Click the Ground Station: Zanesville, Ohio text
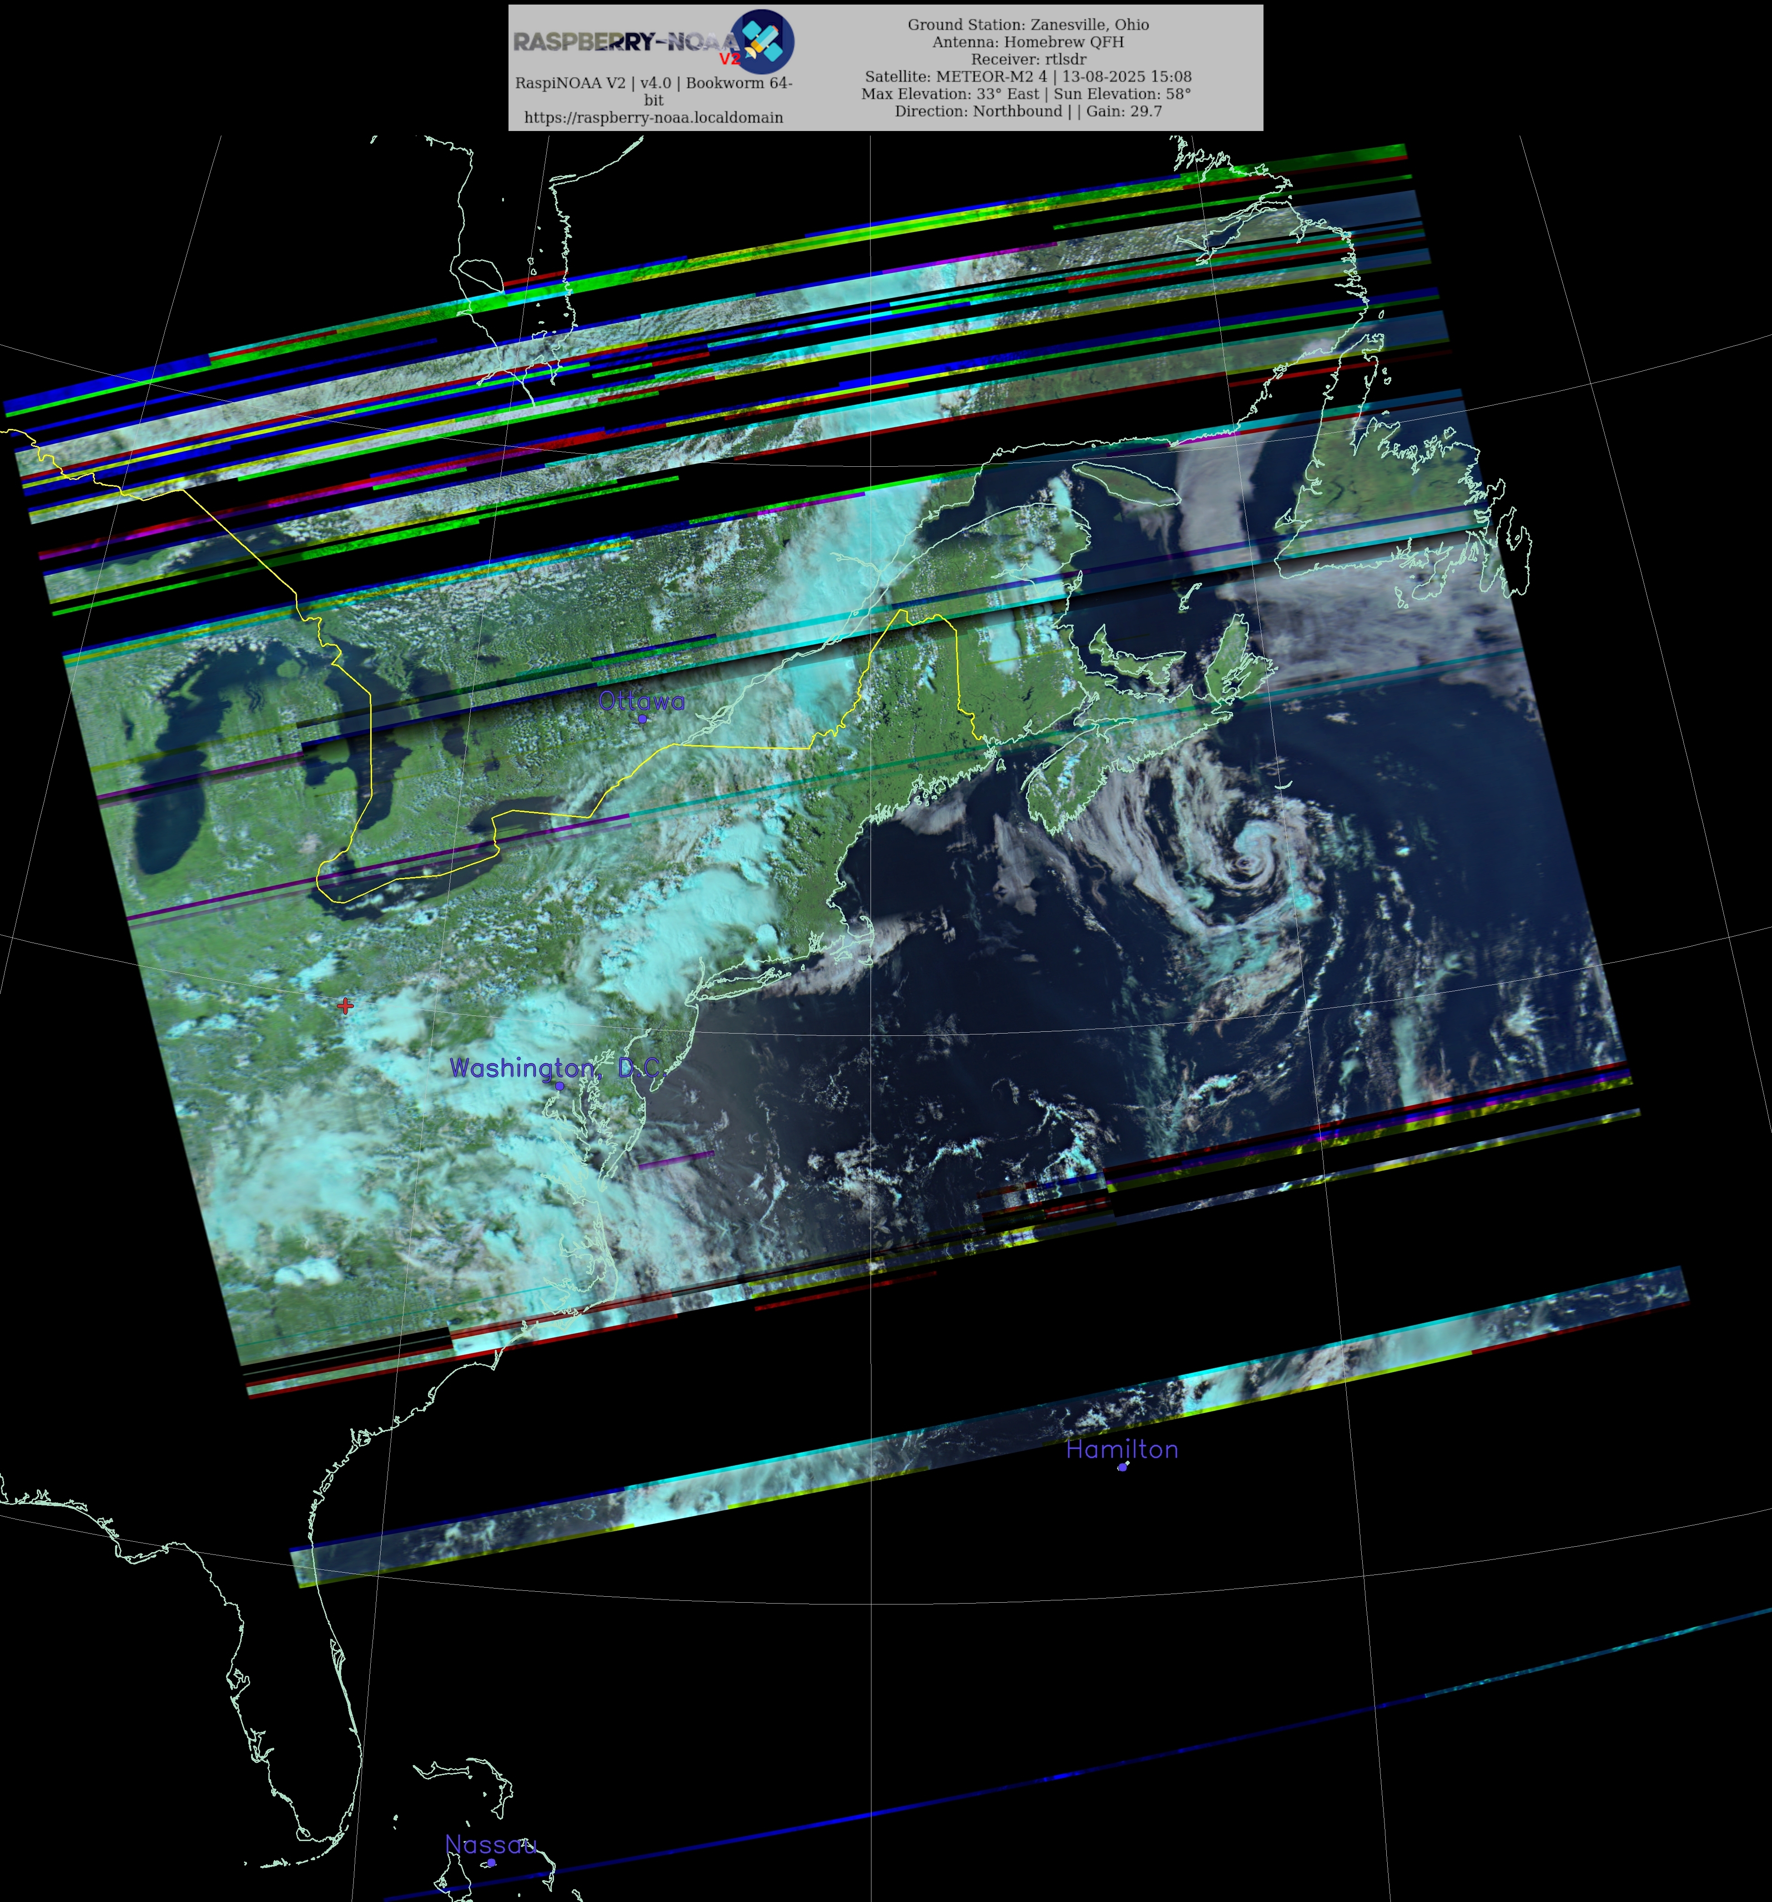Viewport: 1772px width, 1902px height. coord(1027,25)
